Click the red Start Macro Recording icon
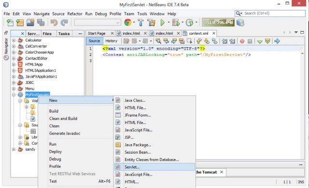This screenshot has width=309, height=188. point(242,41)
